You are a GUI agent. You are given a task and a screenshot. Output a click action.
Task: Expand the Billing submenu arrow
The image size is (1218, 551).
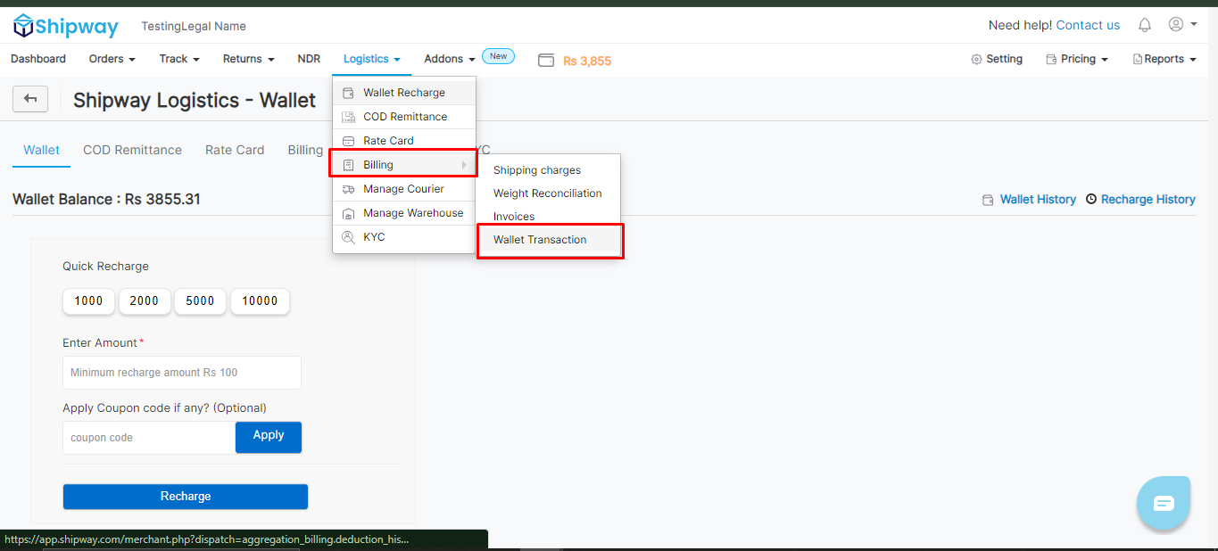point(464,165)
